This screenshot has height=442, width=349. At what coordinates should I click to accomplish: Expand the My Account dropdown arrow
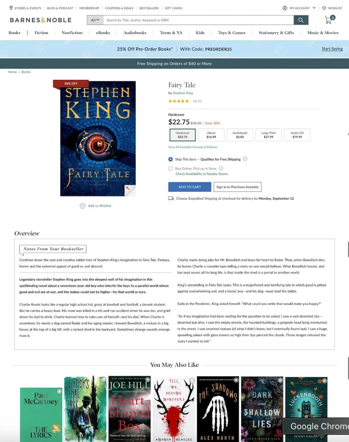314,8
